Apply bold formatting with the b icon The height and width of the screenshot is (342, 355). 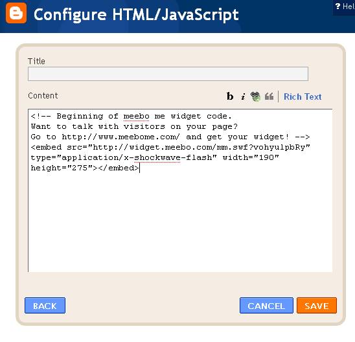coord(230,97)
